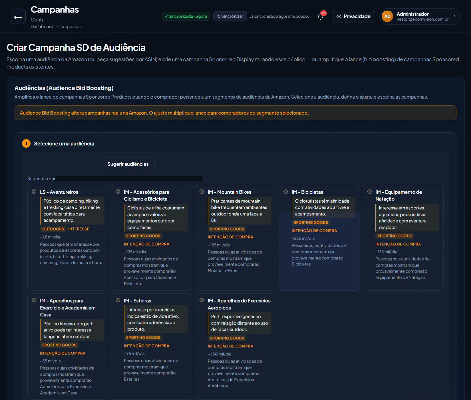Select the IM - Bicicletas radio button

click(286, 192)
